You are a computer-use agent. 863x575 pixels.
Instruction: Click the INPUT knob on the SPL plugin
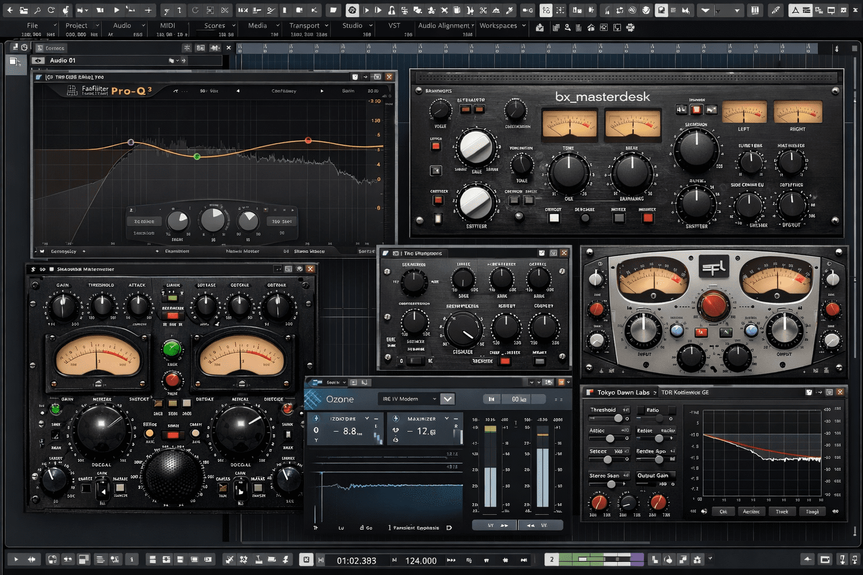pos(644,330)
